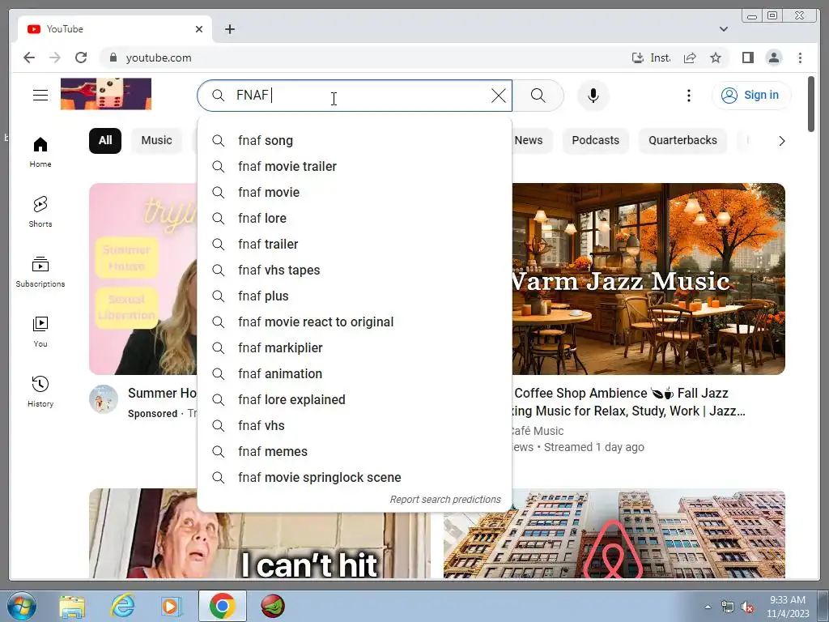829x622 pixels.
Task: Show hidden tray icons arrow
Action: [708, 607]
